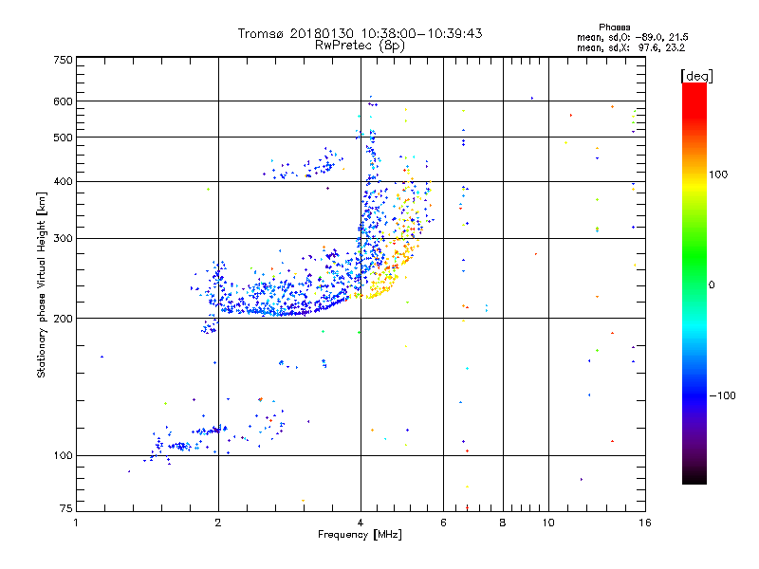Screen dimensions: 759x569
Task: Click the colorbar label '0'
Action: coord(712,284)
